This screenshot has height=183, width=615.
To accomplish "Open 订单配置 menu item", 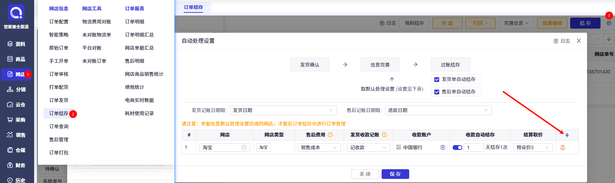I will [59, 22].
